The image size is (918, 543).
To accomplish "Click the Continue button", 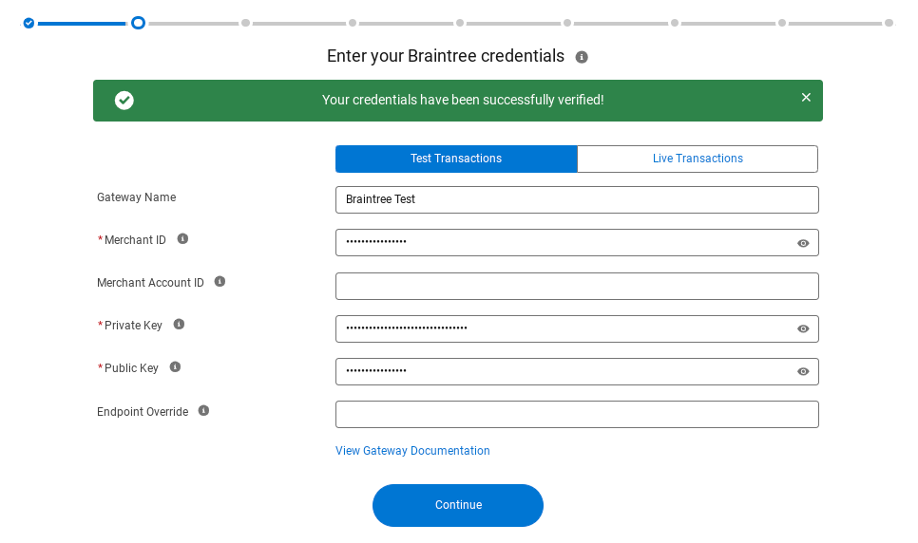I will coord(458,505).
